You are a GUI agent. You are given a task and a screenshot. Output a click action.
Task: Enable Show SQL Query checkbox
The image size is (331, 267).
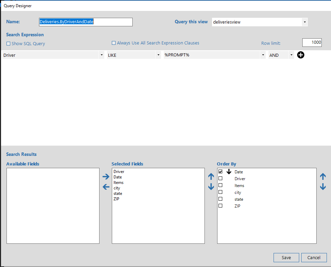pyautogui.click(x=9, y=44)
